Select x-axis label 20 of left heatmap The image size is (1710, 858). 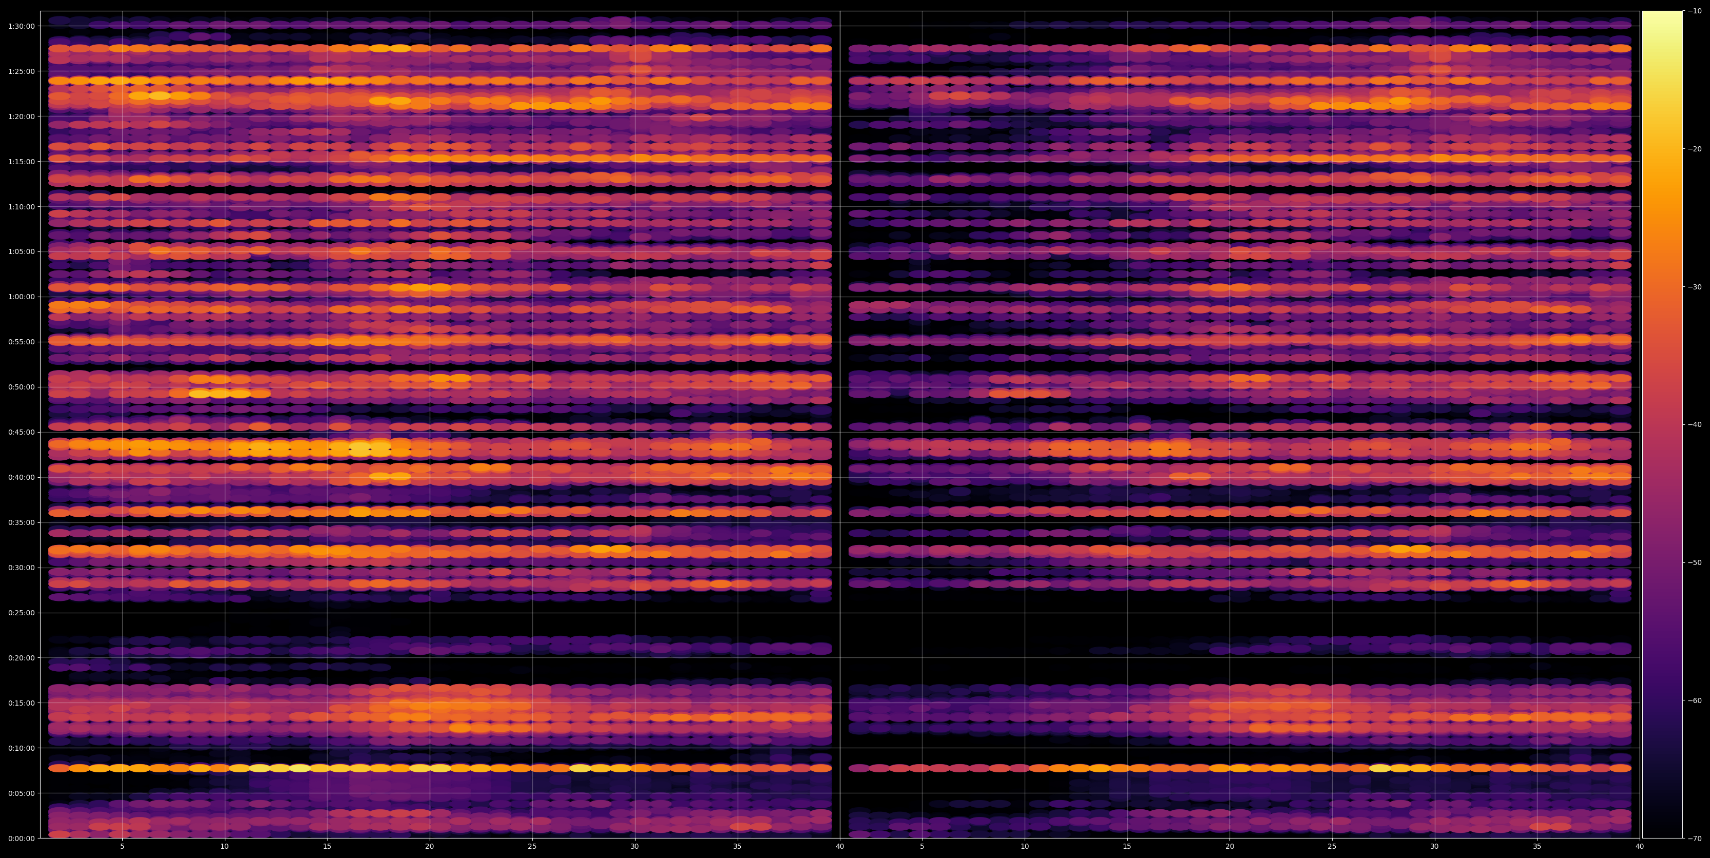pyautogui.click(x=430, y=847)
